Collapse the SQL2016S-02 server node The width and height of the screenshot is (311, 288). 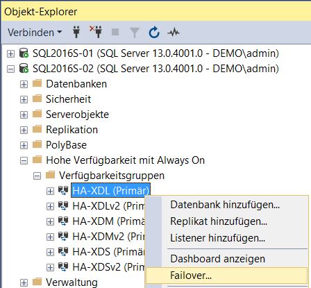click(10, 69)
